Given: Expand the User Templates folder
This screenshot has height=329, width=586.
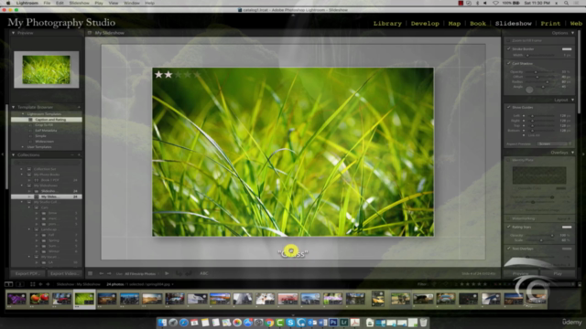Looking at the screenshot, I should click(23, 147).
